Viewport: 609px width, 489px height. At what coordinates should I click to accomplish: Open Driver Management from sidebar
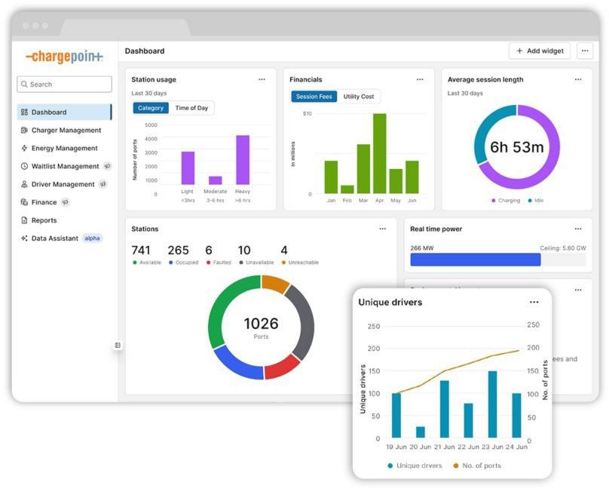[x=65, y=184]
